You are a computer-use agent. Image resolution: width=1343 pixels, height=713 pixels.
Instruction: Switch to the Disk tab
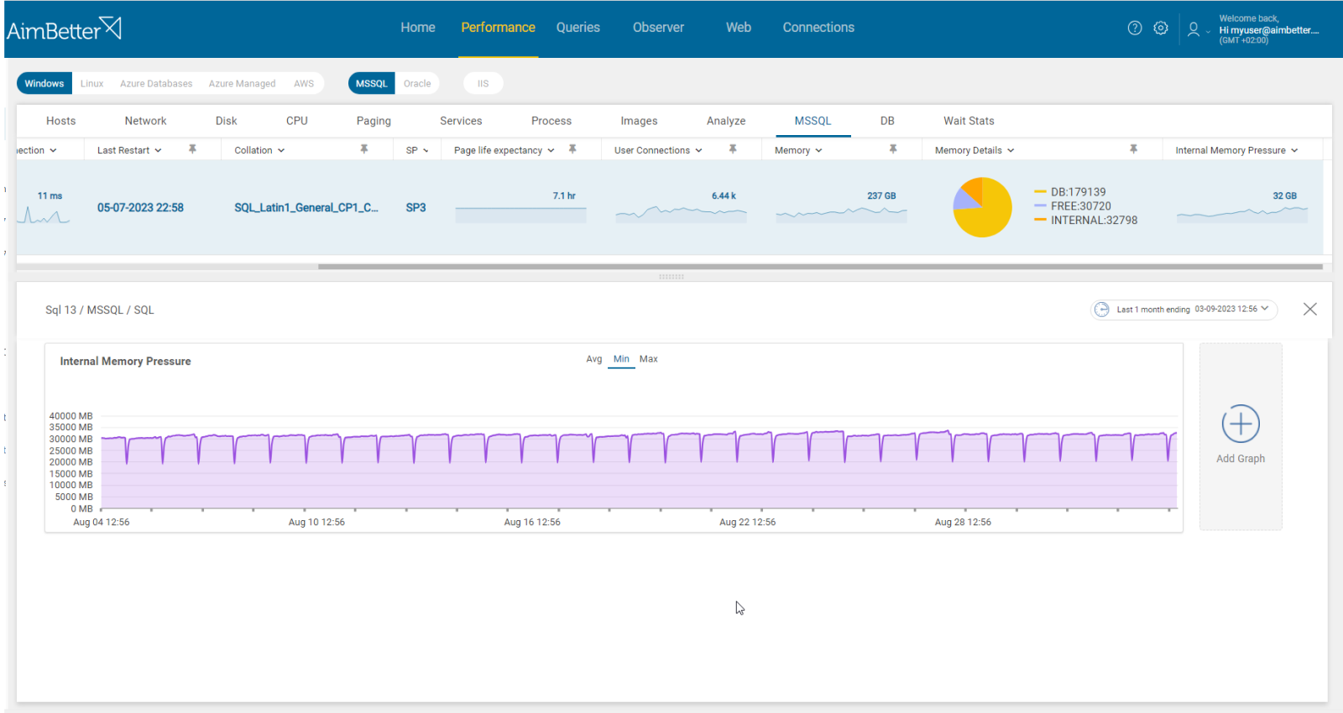click(x=226, y=121)
